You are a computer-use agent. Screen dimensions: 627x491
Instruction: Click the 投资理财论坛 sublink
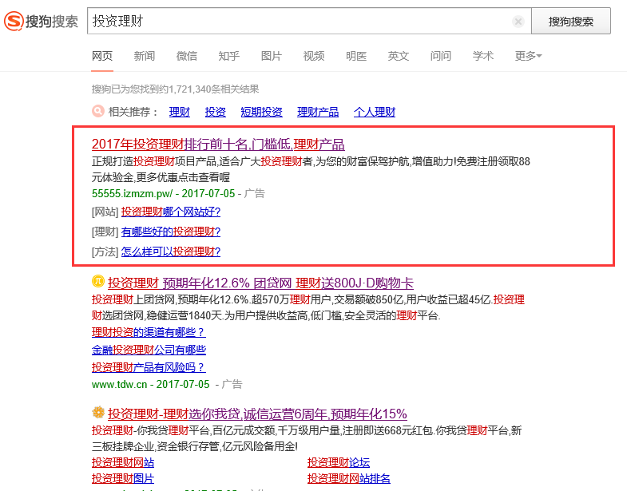coord(339,462)
